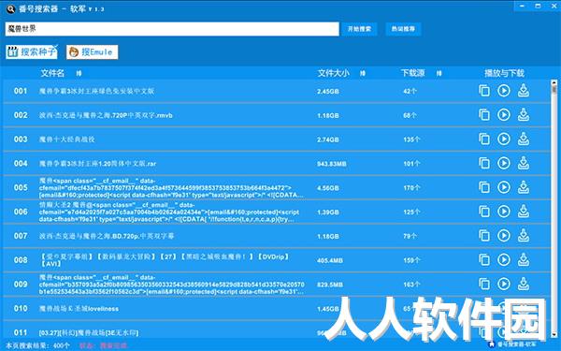This screenshot has width=561, height=351.
Task: Download the 943.83MB file in row 004
Action: point(524,163)
